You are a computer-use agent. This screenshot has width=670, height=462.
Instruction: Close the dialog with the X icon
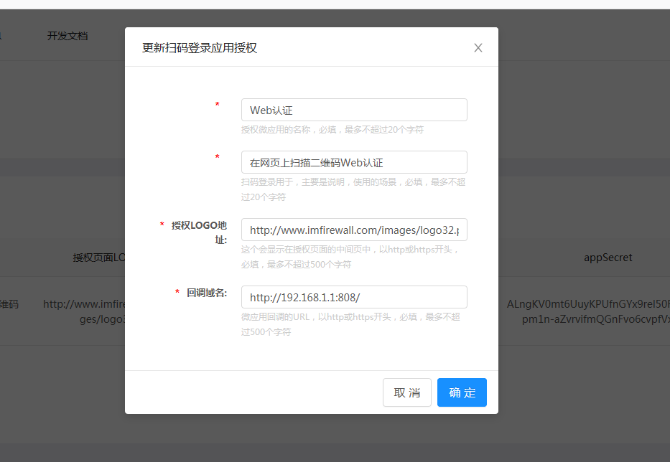pos(478,48)
